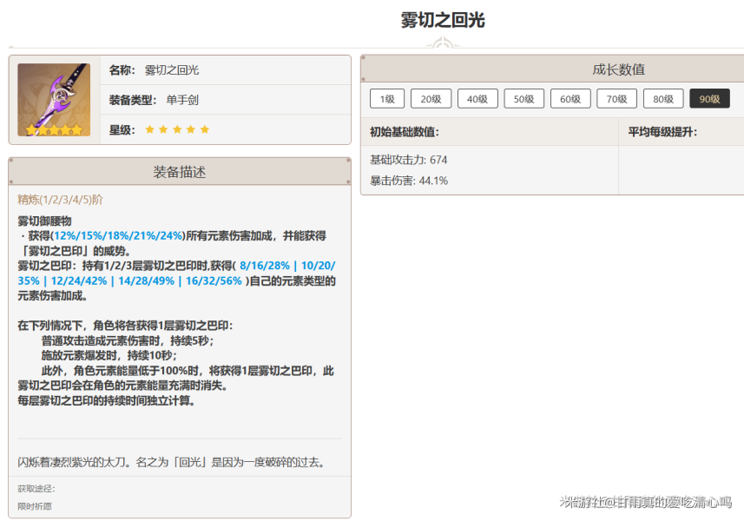
Task: View weapon stats at 80级
Action: point(662,99)
